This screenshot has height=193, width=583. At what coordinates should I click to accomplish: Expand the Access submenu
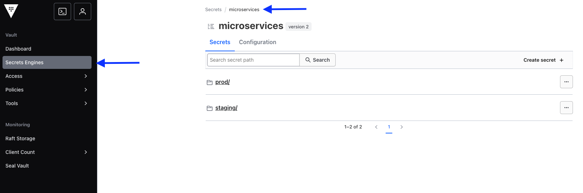(x=85, y=76)
